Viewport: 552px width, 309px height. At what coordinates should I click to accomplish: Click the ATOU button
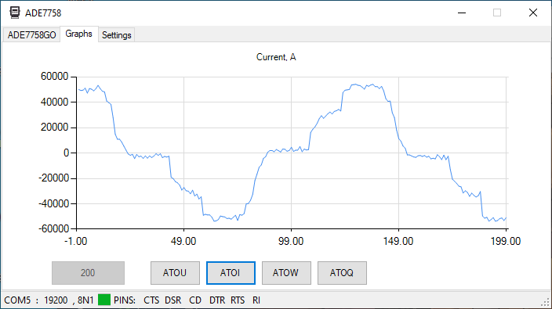click(x=175, y=273)
